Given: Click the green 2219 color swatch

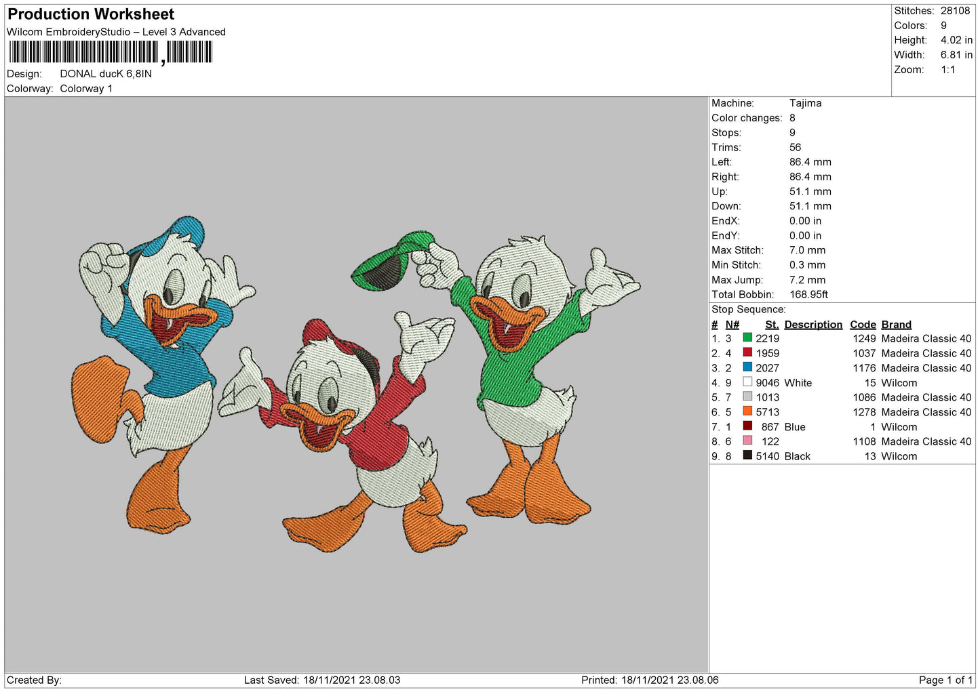Looking at the screenshot, I should click(x=747, y=338).
